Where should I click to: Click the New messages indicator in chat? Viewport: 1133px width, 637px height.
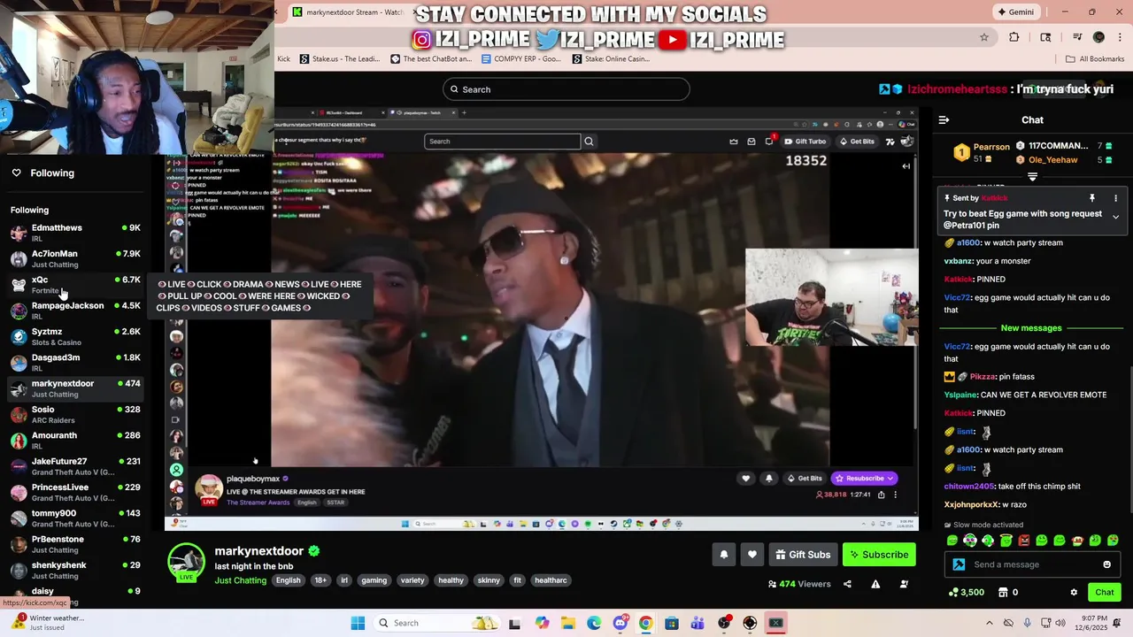click(x=1031, y=328)
